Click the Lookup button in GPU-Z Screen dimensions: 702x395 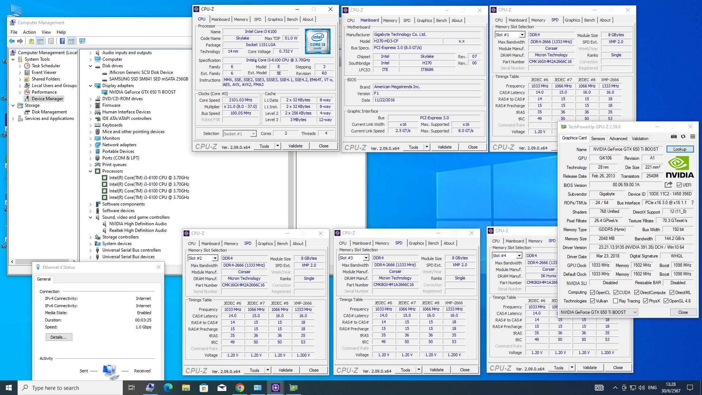point(680,149)
